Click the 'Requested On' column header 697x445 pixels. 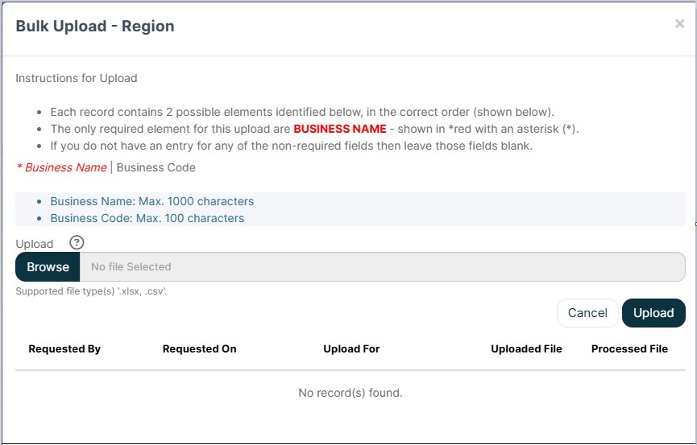click(x=199, y=349)
